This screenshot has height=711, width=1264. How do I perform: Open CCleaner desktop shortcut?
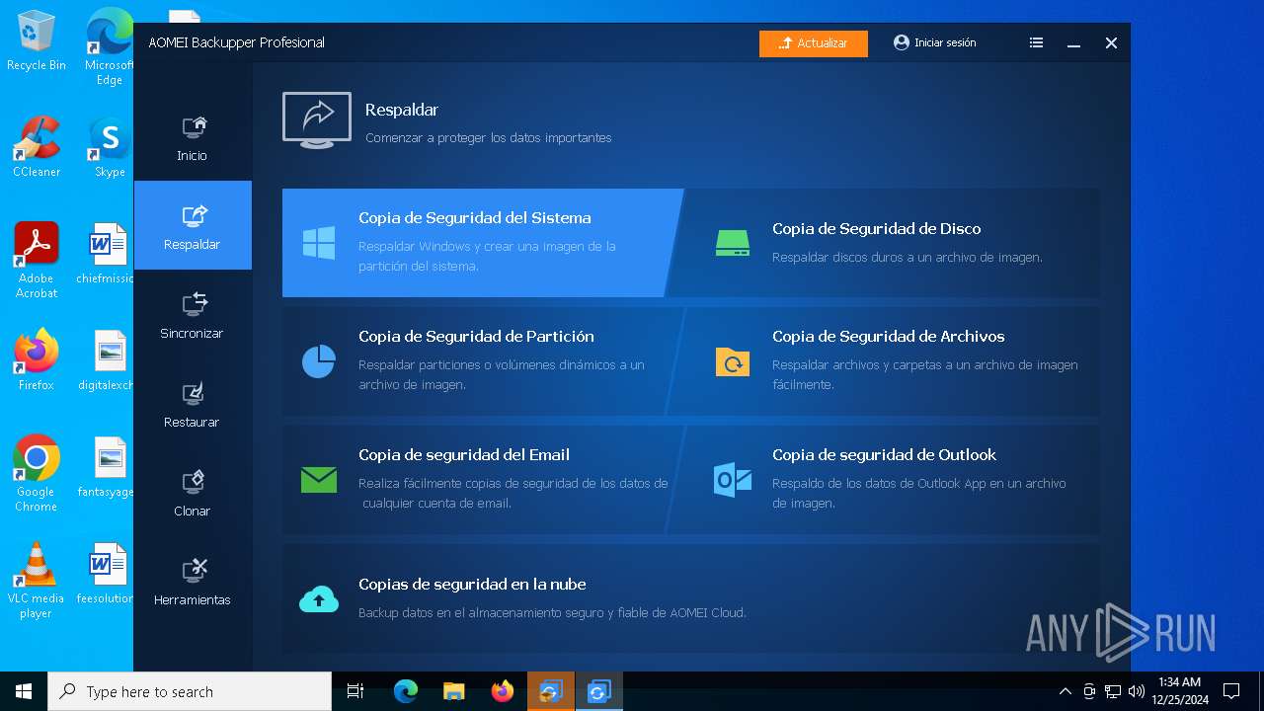[37, 147]
